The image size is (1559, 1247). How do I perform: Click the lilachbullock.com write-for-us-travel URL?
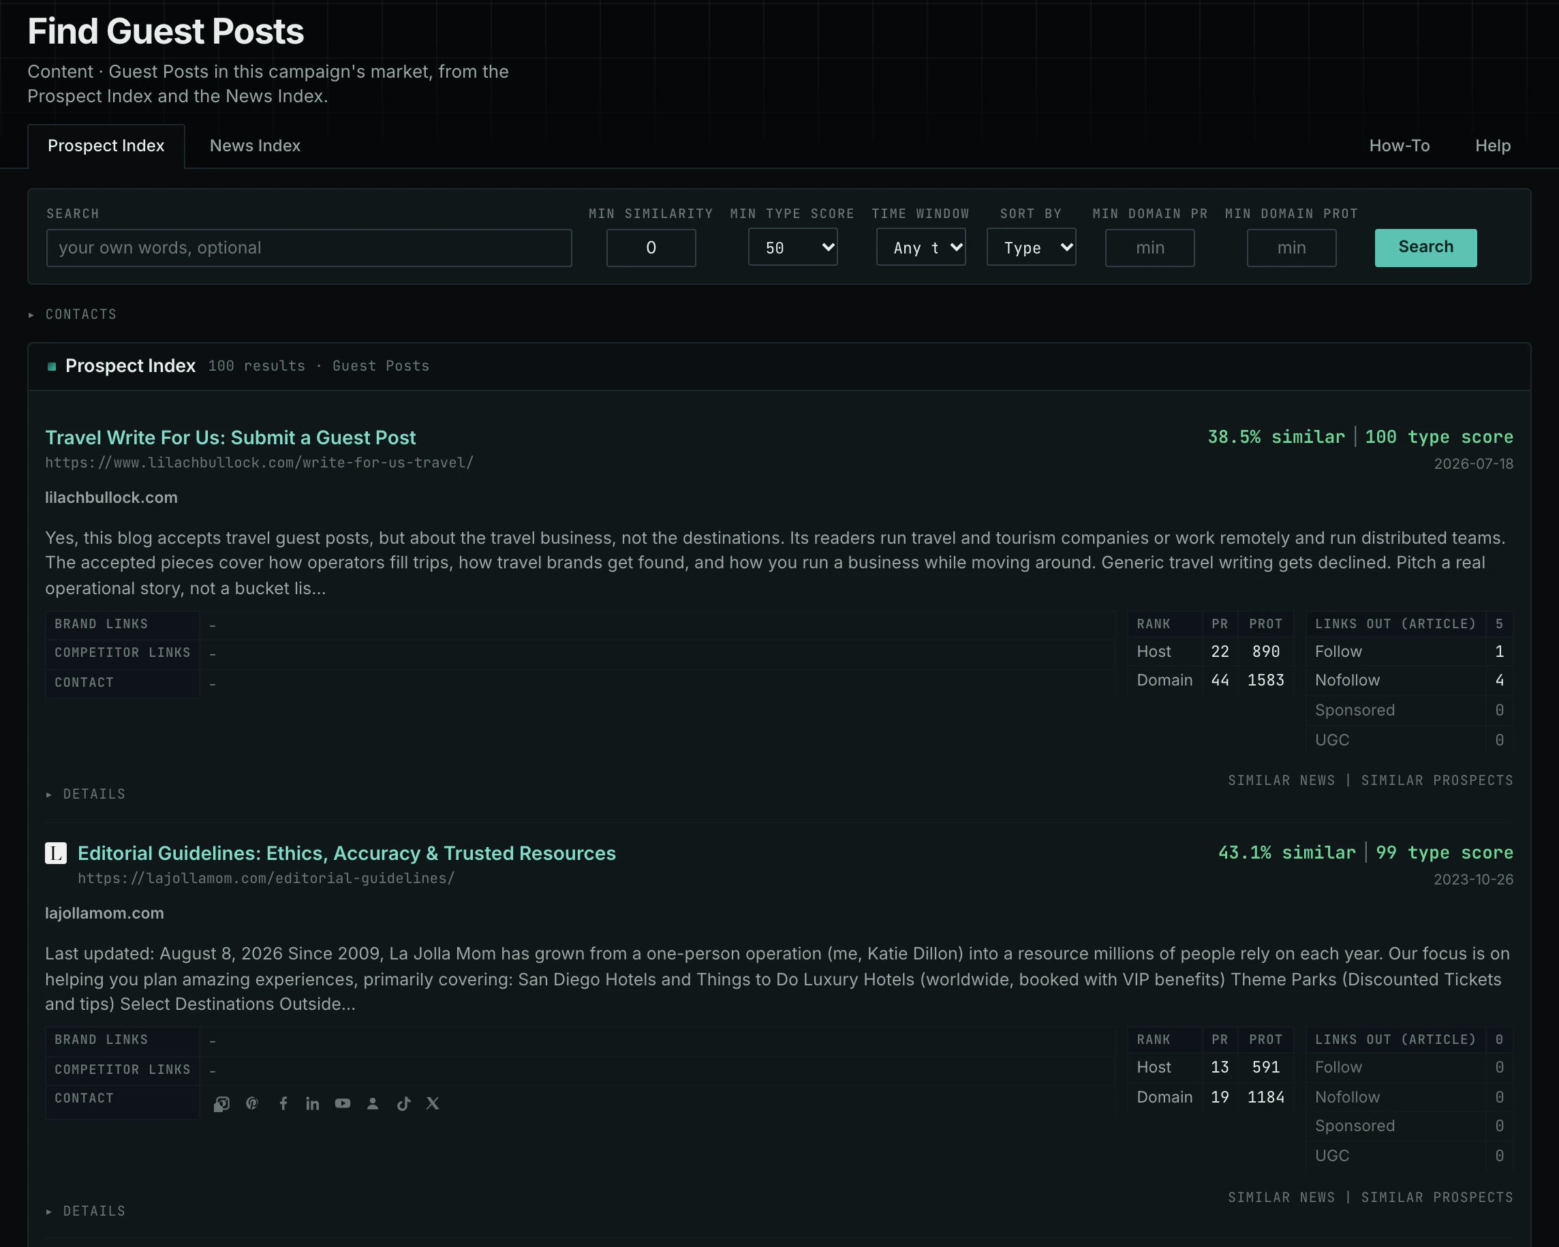tap(259, 462)
